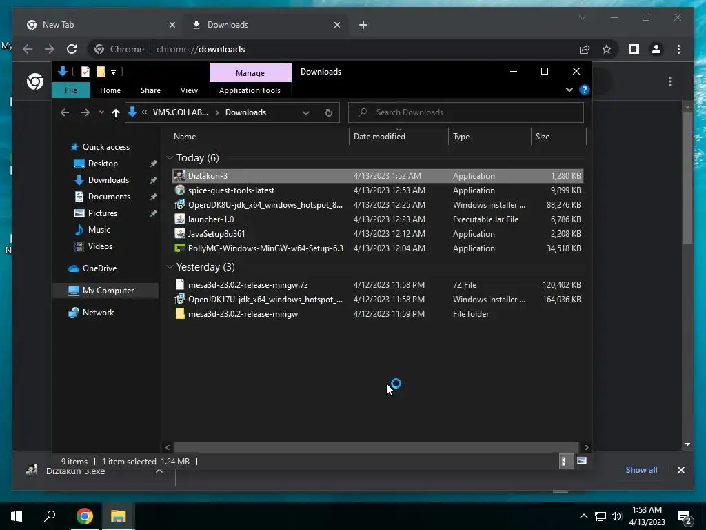Image resolution: width=706 pixels, height=530 pixels.
Task: Open taskbar search magnifier
Action: (50, 516)
